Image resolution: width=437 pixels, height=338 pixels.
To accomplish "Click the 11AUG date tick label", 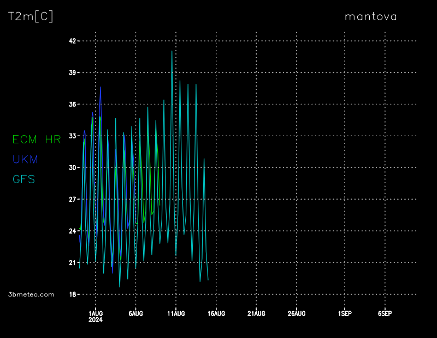I will (x=176, y=313).
